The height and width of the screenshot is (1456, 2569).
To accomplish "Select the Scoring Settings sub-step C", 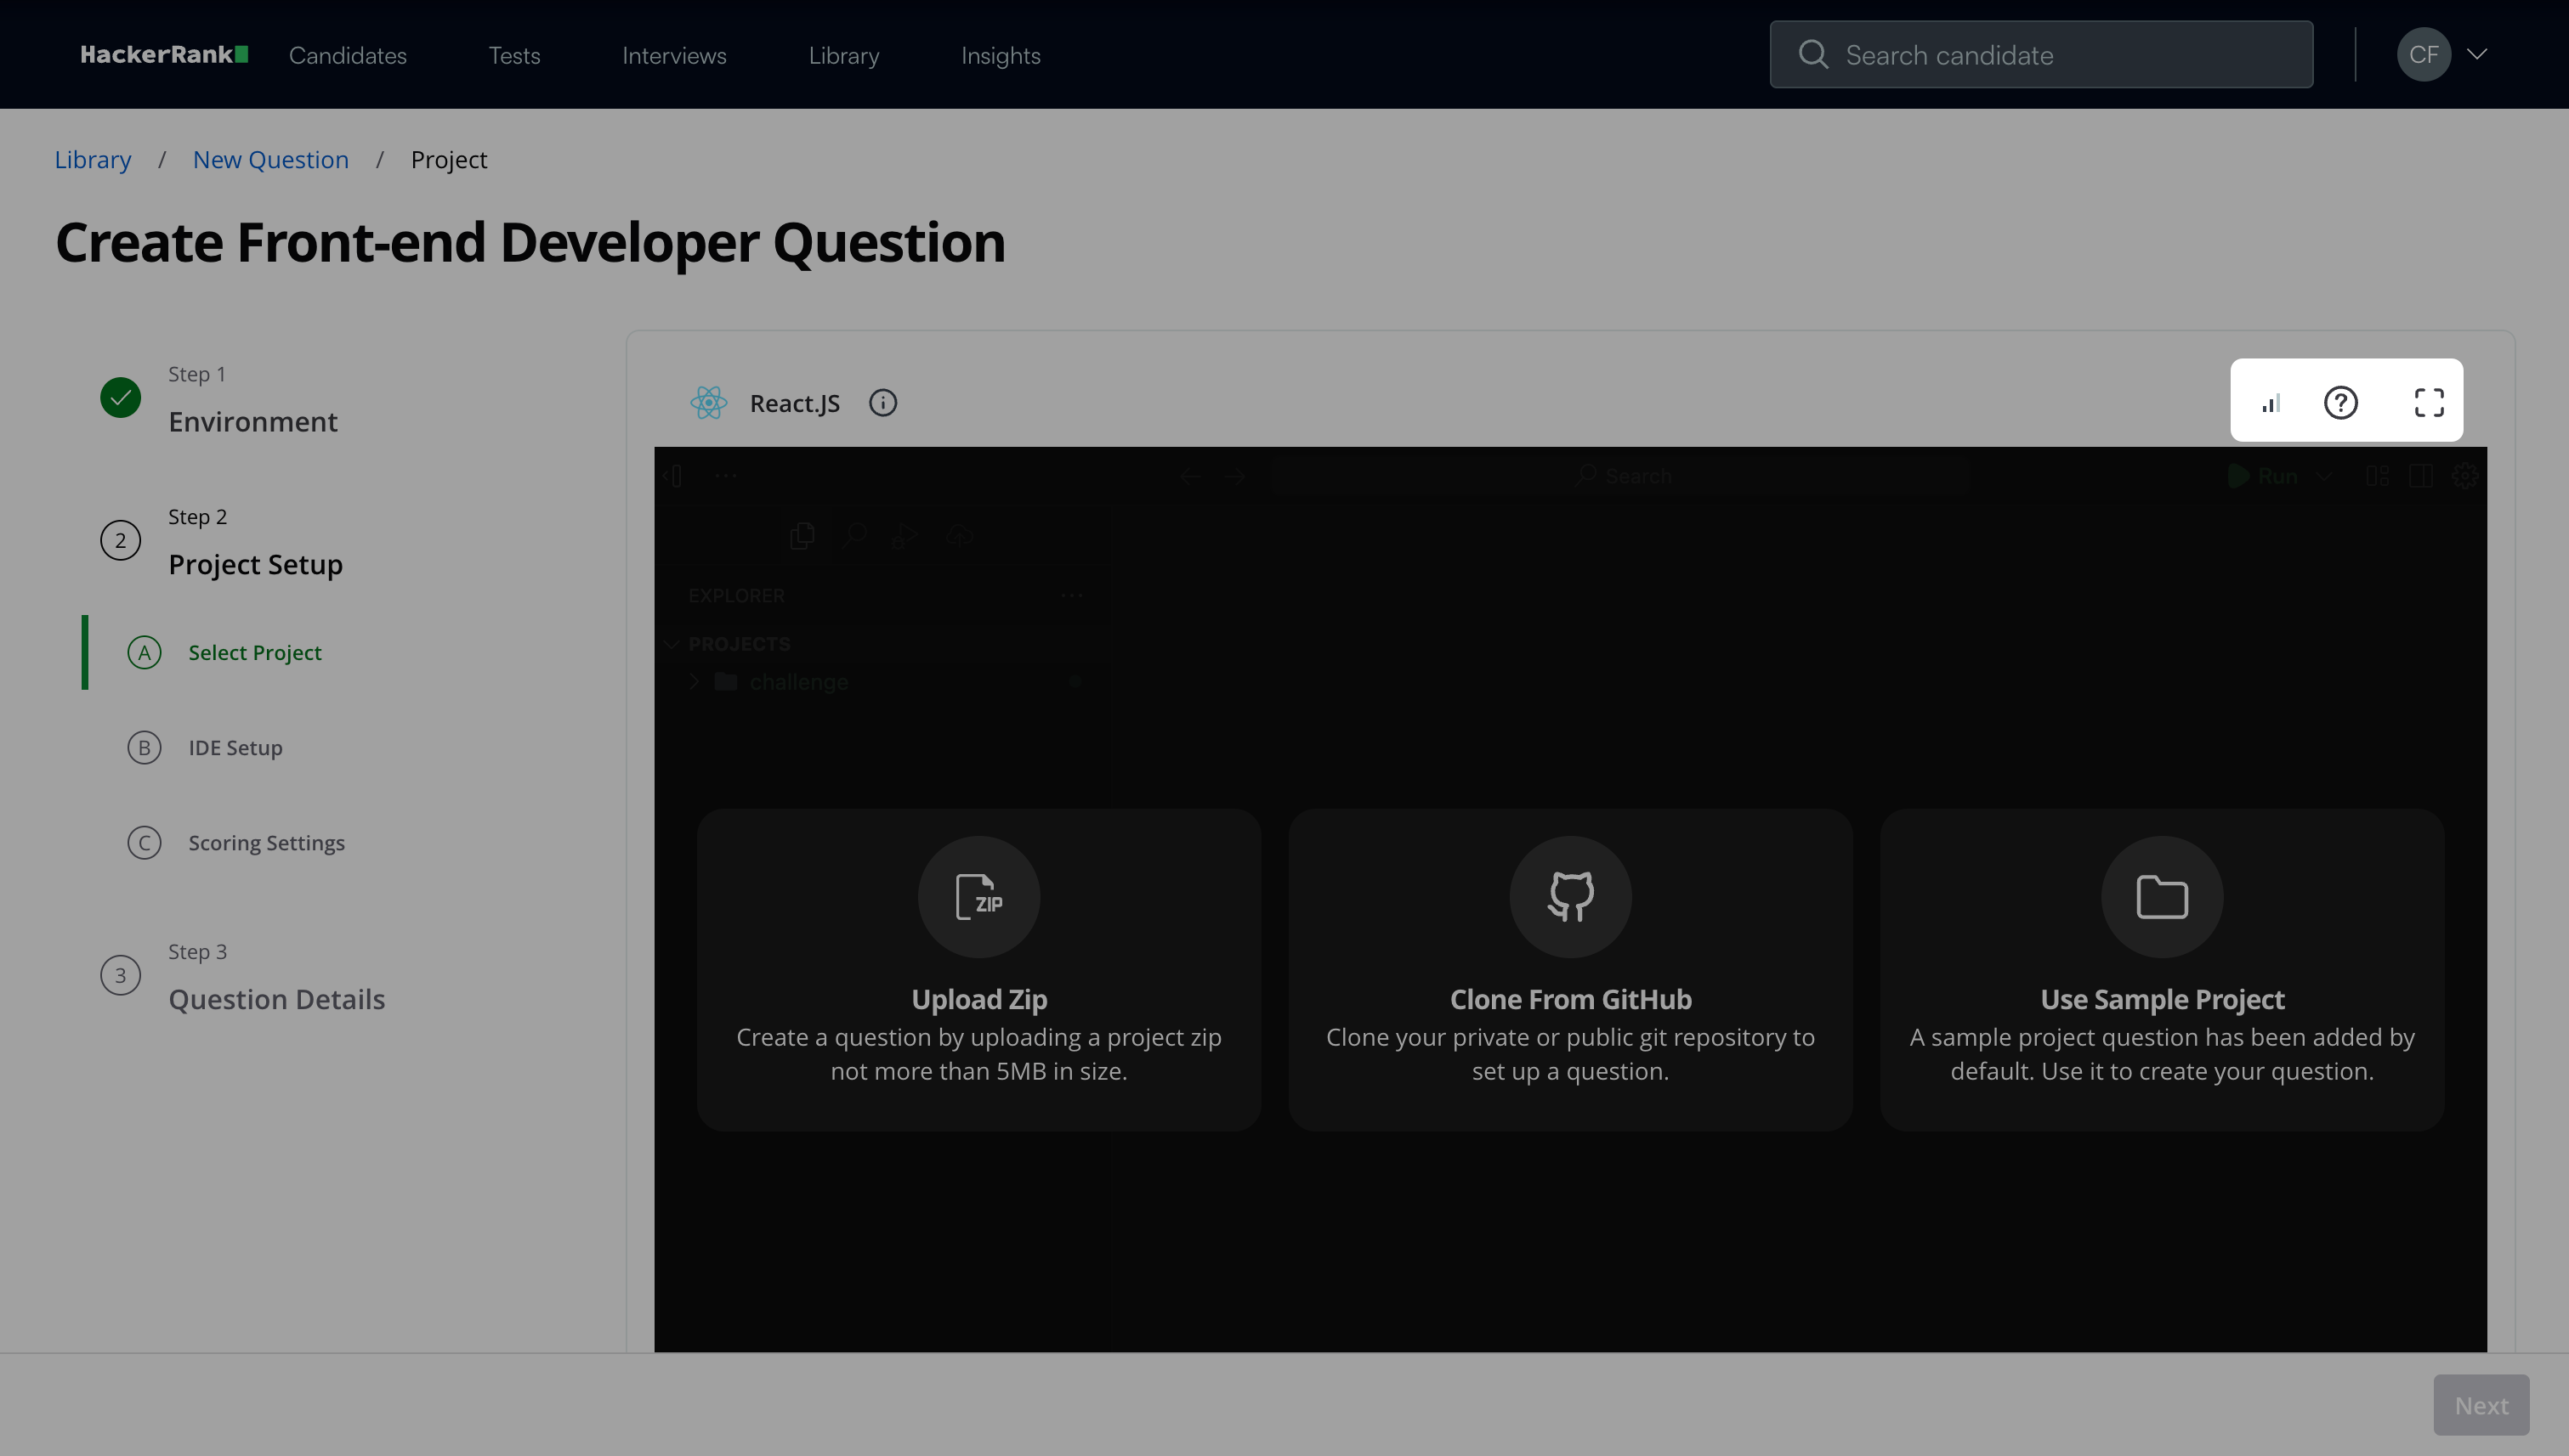I will pyautogui.click(x=266, y=843).
